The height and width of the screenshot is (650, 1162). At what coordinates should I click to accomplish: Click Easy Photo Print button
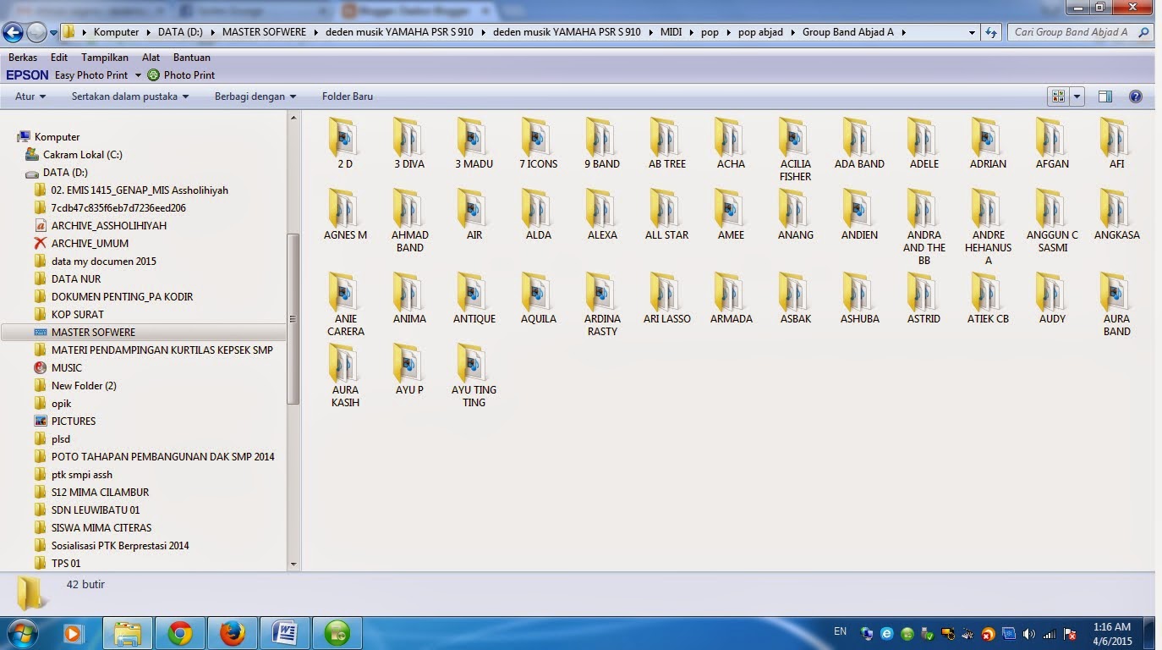pos(91,75)
